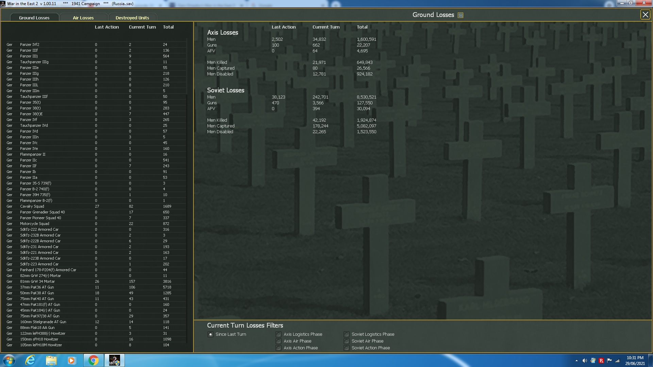Check the Soviet Air Phase filter
The image size is (653, 367).
pos(347,341)
